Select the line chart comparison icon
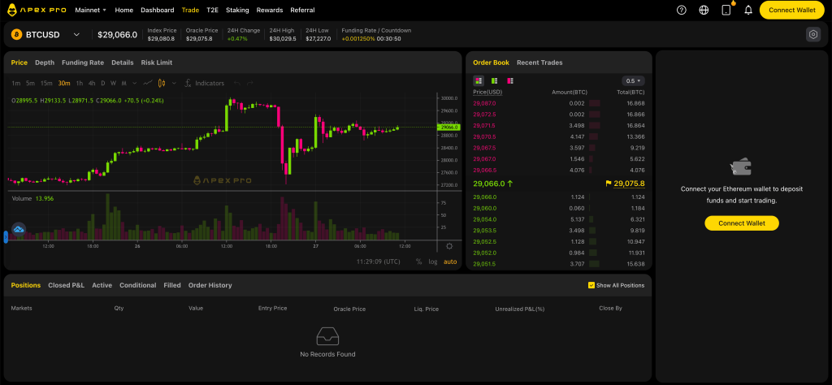The image size is (832, 385). coord(148,84)
